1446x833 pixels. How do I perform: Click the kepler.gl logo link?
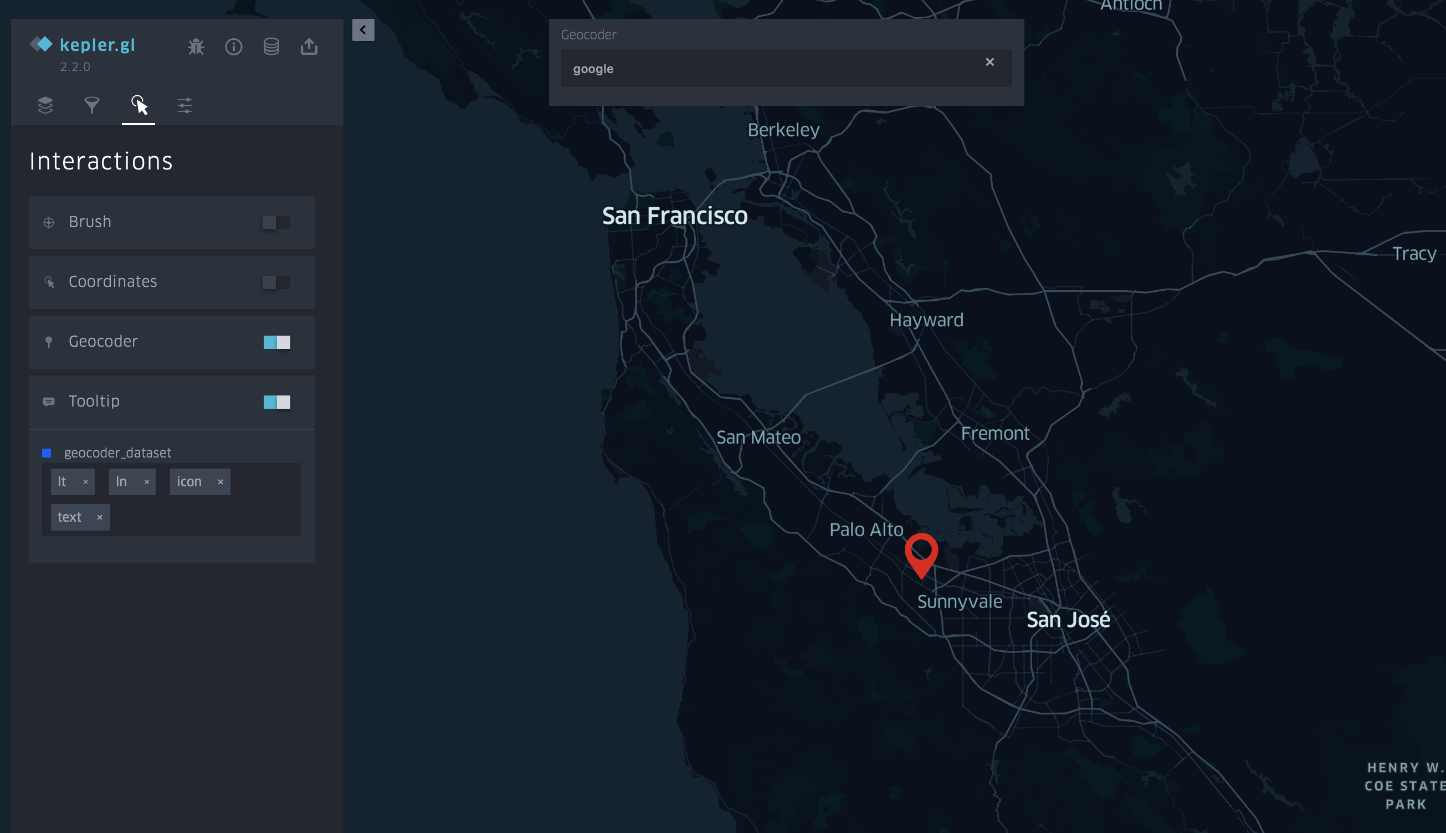pyautogui.click(x=83, y=45)
